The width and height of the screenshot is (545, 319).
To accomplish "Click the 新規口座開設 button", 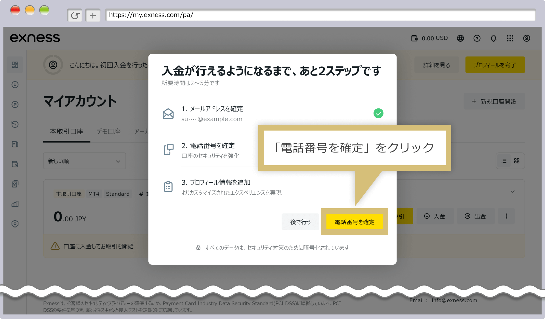I will coord(494,101).
